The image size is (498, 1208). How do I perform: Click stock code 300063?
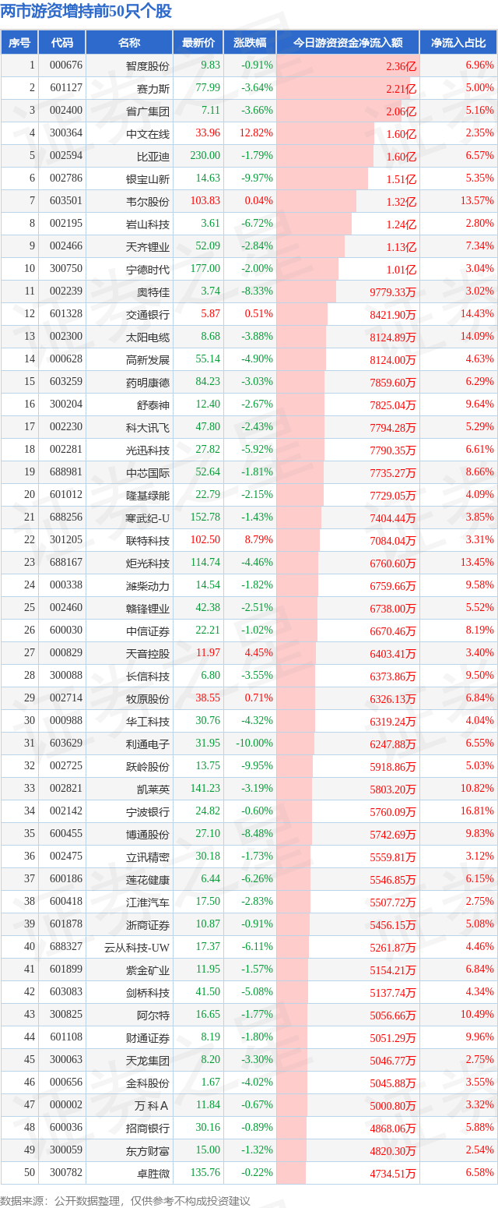point(66,1060)
